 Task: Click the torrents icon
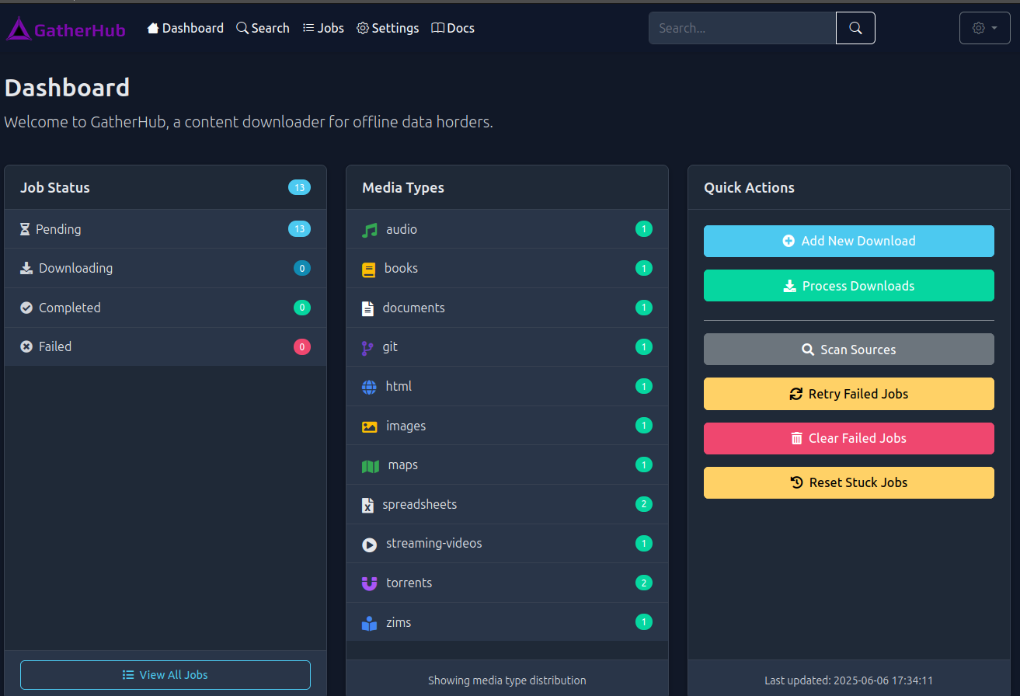click(x=369, y=583)
